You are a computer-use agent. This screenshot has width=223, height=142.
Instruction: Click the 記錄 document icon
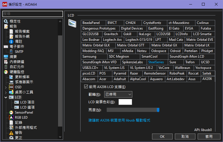click(x=11, y=123)
